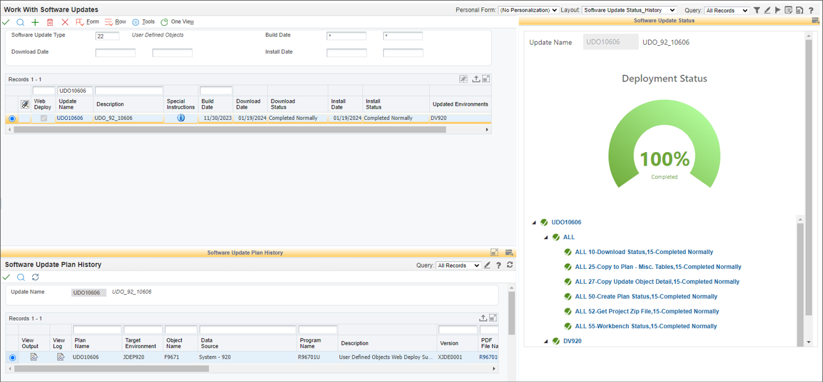Click the Plan History toolbar refresh icon
Screen dimensions: 823x382
[x=35, y=277]
